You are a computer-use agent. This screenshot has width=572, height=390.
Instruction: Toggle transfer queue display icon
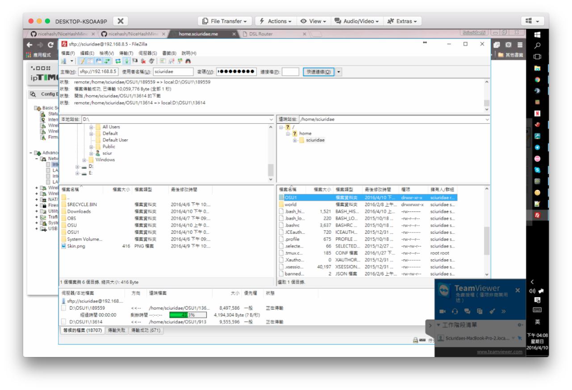tap(107, 61)
